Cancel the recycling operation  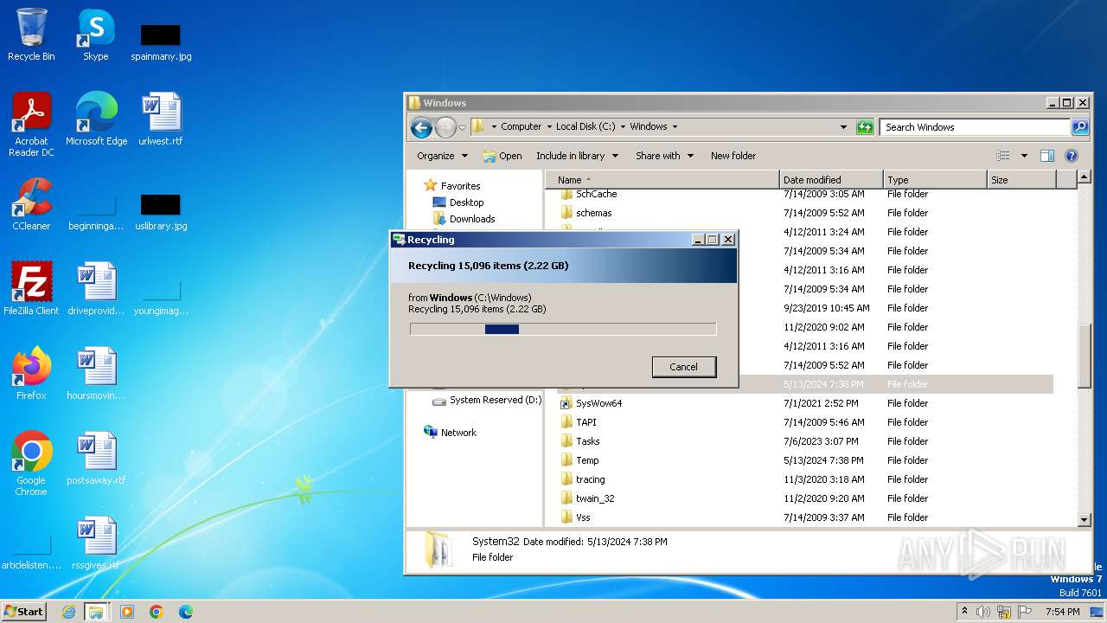[x=683, y=367]
